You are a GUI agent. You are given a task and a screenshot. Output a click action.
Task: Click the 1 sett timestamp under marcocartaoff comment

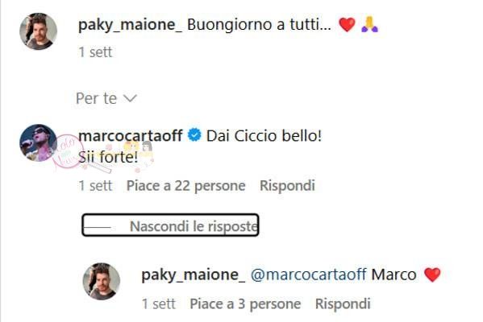coord(95,185)
